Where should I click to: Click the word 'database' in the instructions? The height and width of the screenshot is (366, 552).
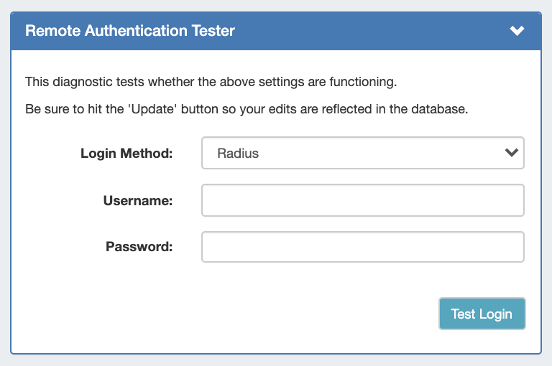(441, 110)
